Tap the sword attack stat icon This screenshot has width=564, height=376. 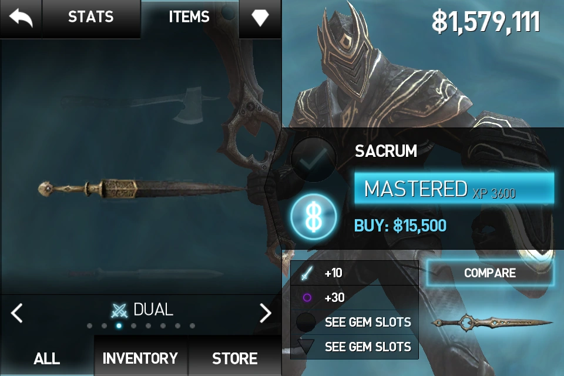click(x=307, y=273)
